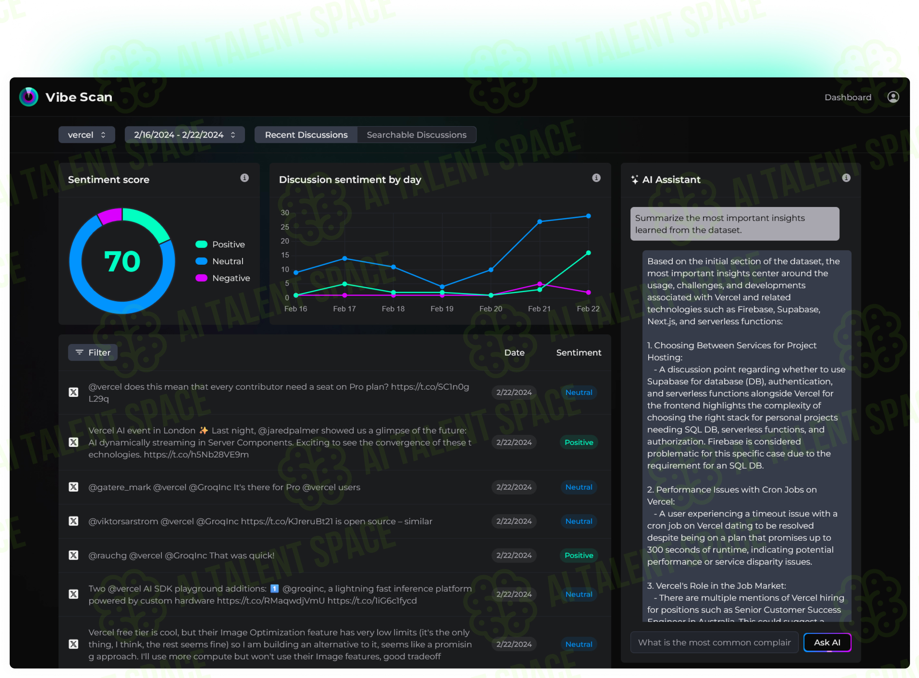
Task: Click X icon on Vercel free tier post
Action: pyautogui.click(x=73, y=644)
